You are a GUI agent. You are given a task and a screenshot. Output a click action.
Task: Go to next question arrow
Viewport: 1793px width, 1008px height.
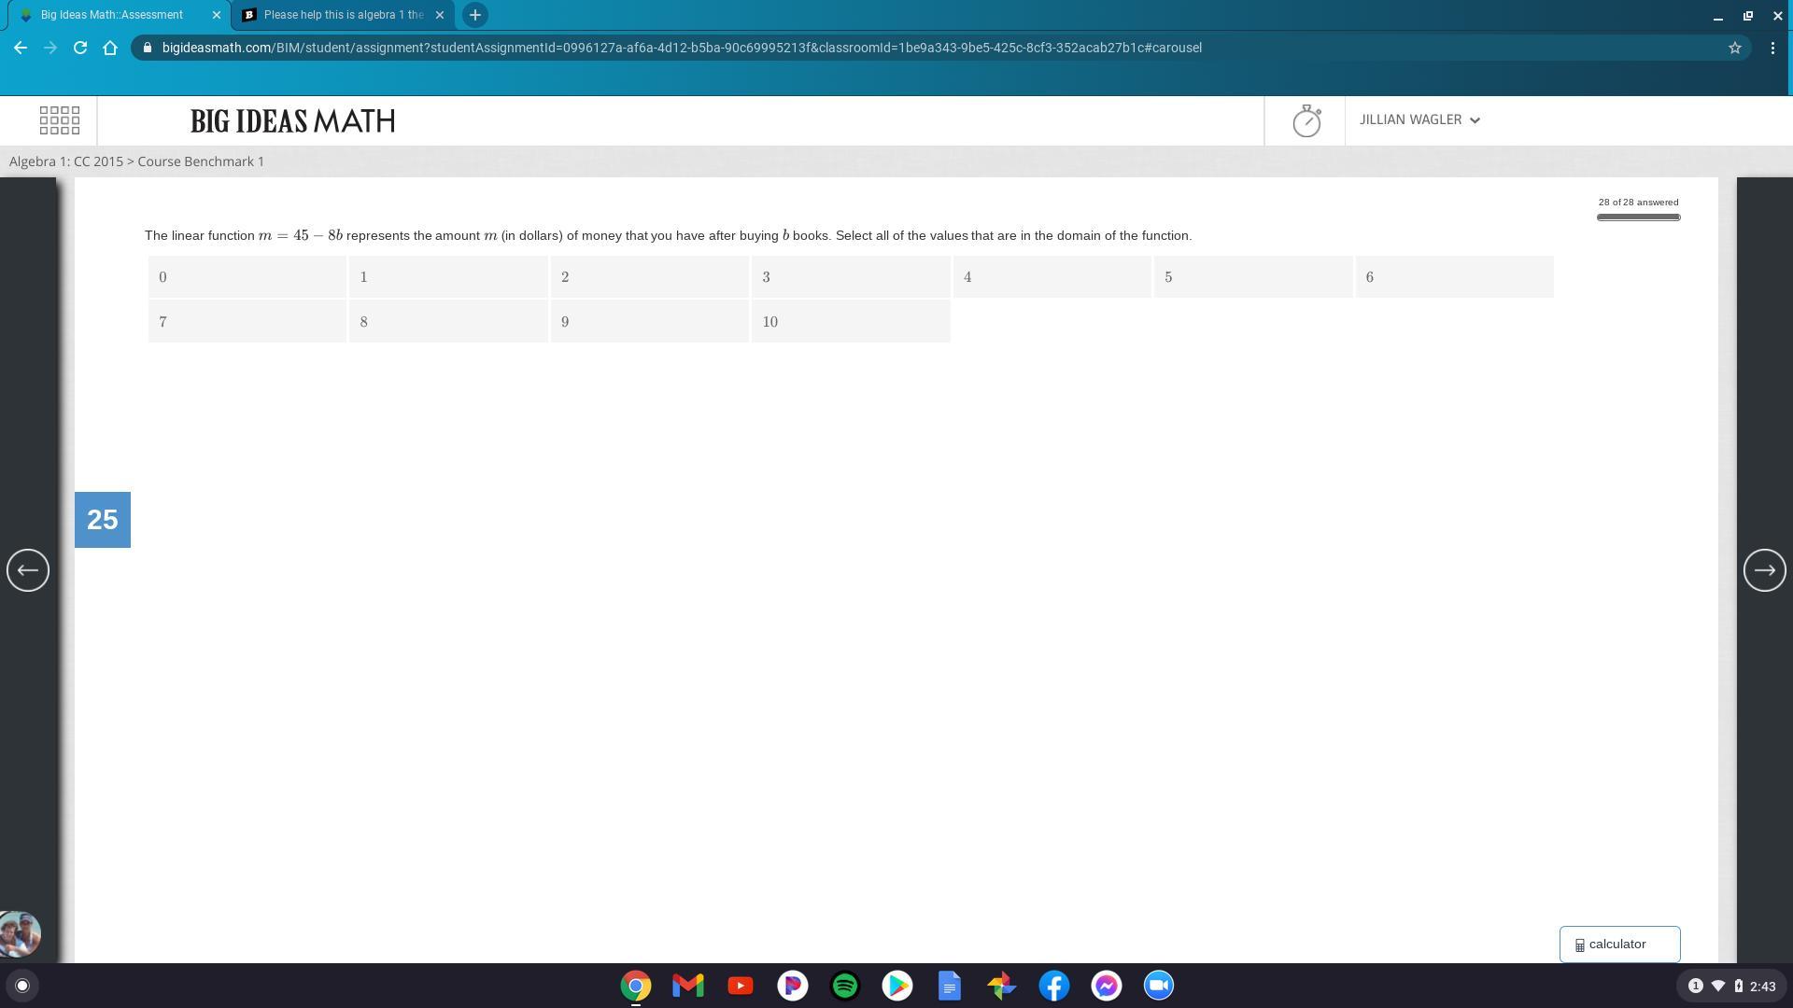click(1764, 570)
